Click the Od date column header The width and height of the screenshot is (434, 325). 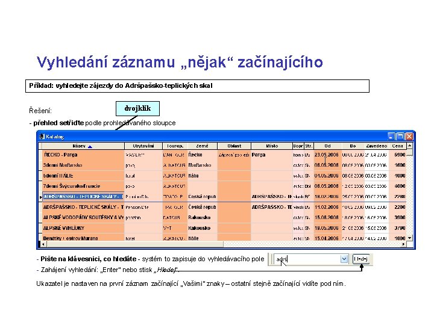pyautogui.click(x=328, y=146)
